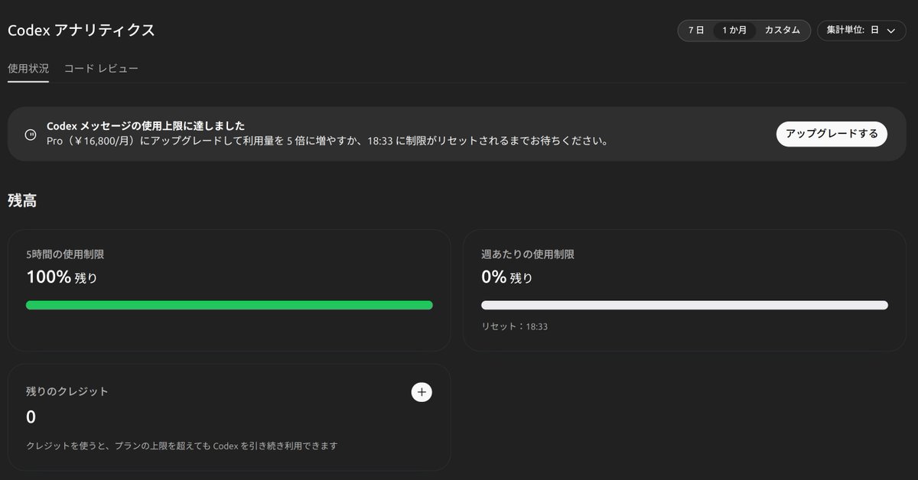Click the Codex メッセージの使用上限に達しました headline
Viewport: 918px width, 480px height.
[146, 126]
